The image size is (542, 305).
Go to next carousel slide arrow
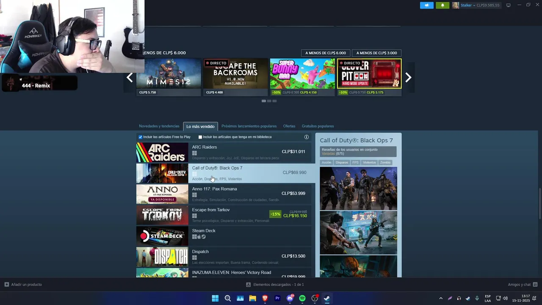[408, 78]
